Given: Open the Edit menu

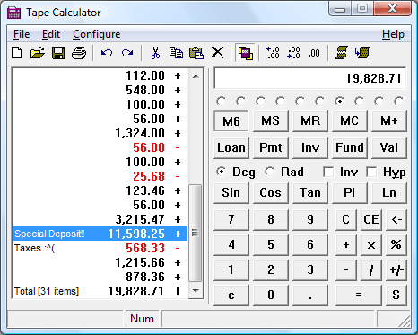Looking at the screenshot, I should click(51, 34).
